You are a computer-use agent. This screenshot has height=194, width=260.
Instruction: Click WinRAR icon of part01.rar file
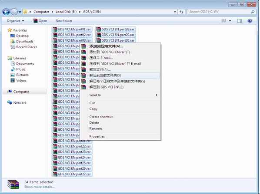55,30
